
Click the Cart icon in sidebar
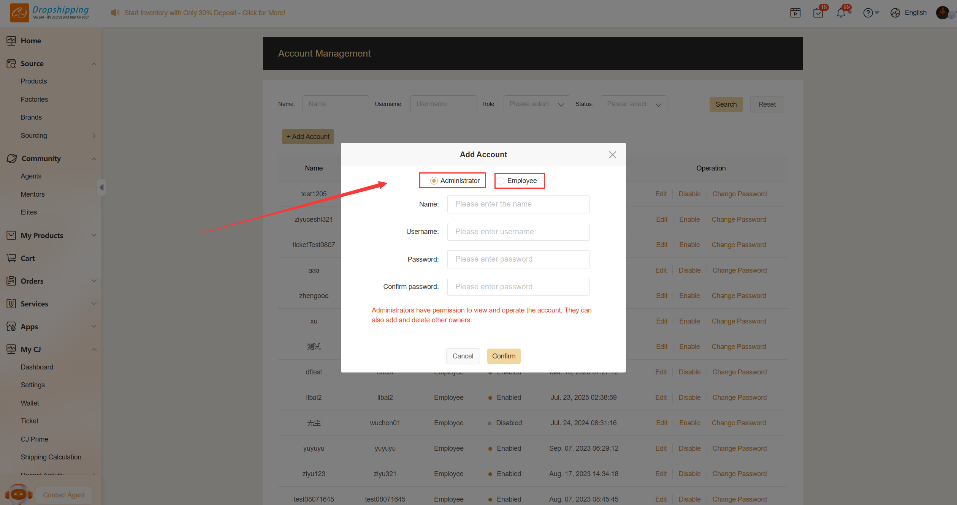11,258
